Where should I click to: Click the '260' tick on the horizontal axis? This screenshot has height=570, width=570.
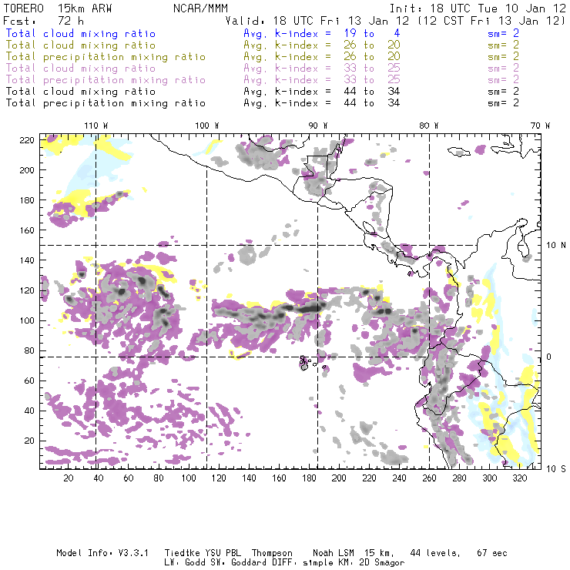[x=429, y=478]
